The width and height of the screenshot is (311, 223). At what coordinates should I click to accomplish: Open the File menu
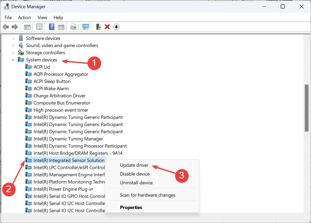click(8, 18)
